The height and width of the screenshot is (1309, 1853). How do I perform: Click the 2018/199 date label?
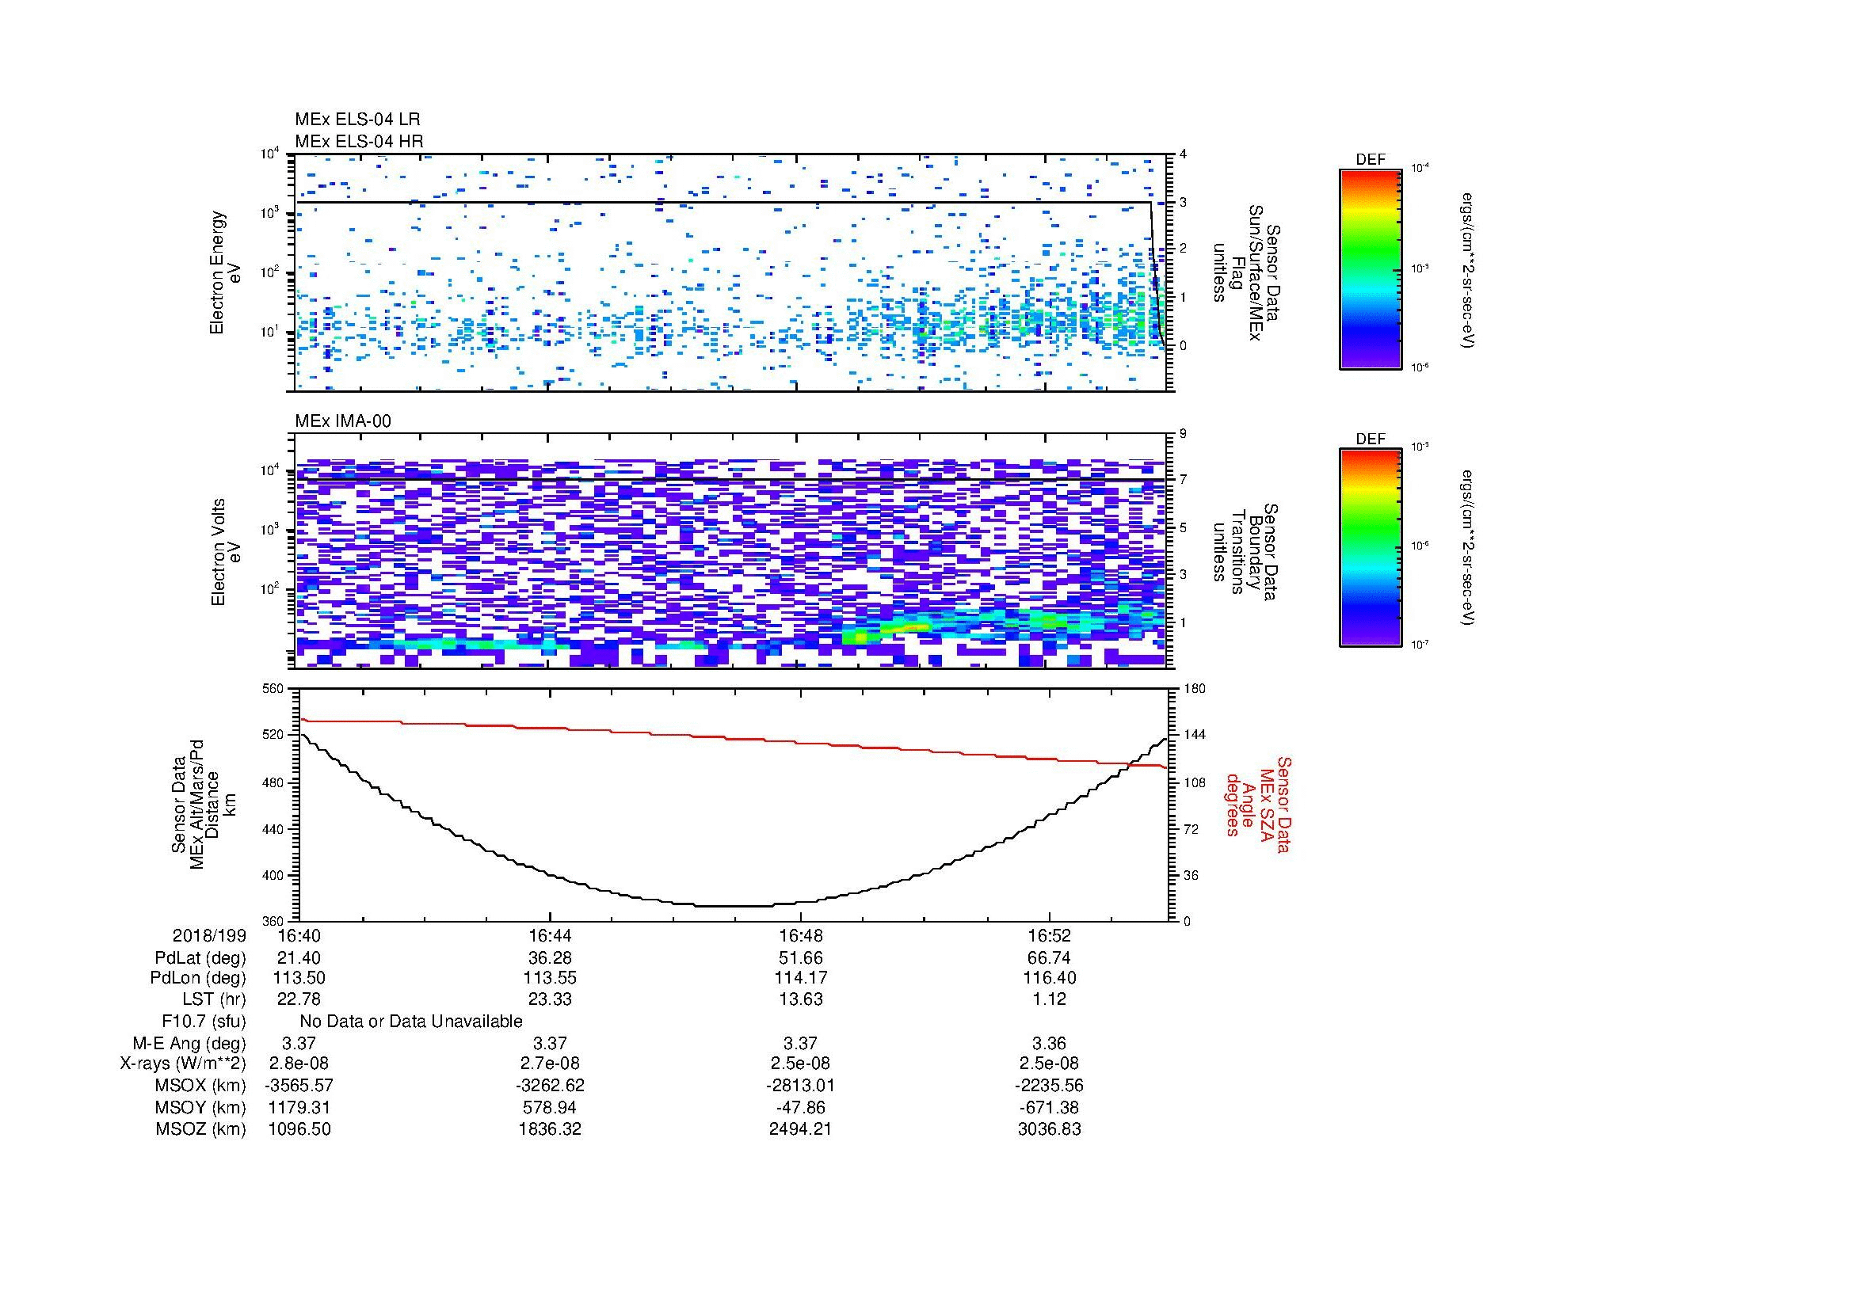pos(209,935)
